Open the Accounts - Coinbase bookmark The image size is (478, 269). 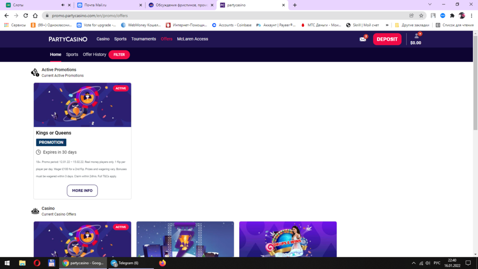click(x=232, y=25)
